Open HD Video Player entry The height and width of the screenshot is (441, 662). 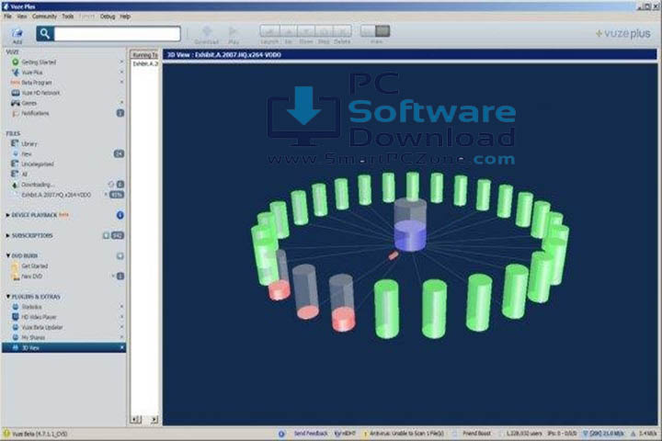click(x=39, y=317)
